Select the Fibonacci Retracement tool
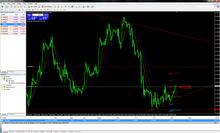The height and width of the screenshot is (133, 220). (x=23, y=10)
